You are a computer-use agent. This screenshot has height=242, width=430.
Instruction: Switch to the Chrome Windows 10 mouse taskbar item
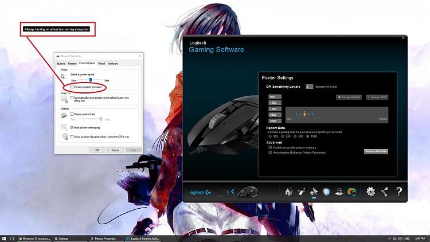[34, 239]
